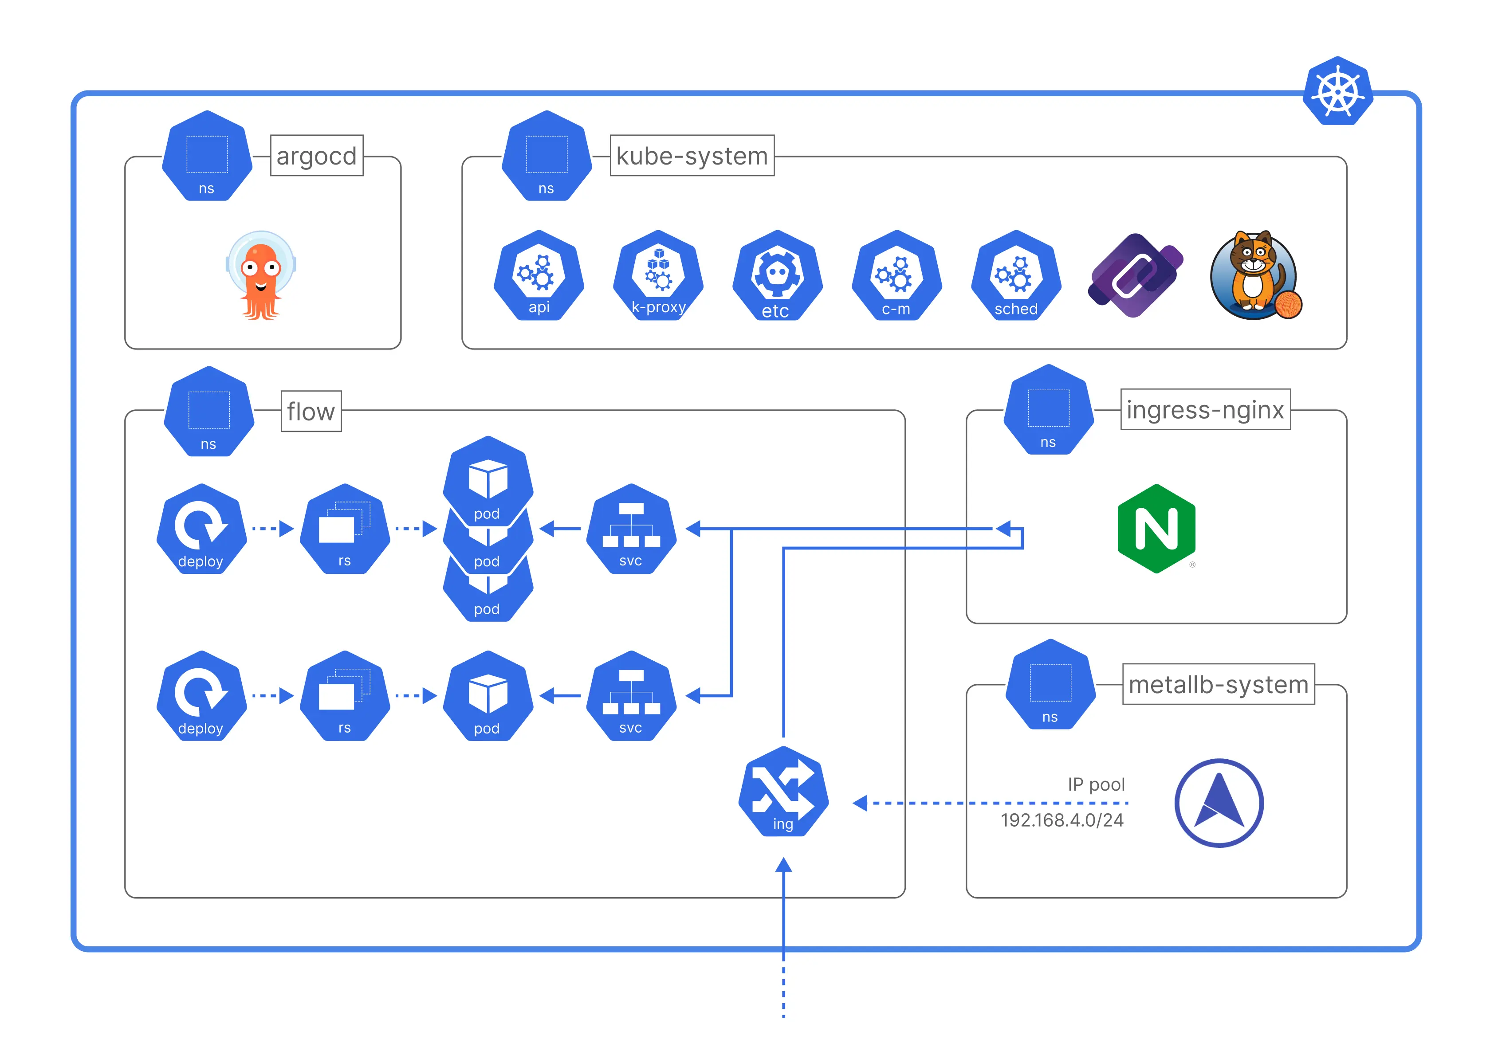The width and height of the screenshot is (1494, 1055).
Task: Click the MetalLB arrow logo
Action: pos(1219,803)
